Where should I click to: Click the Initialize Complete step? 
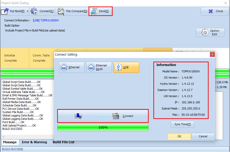(15, 58)
